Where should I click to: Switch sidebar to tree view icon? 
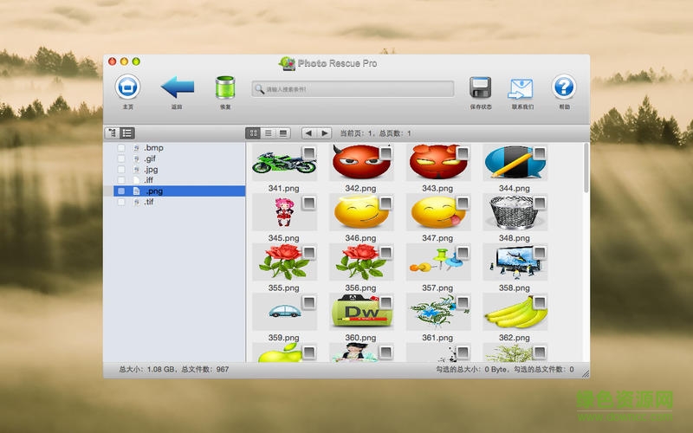[113, 133]
